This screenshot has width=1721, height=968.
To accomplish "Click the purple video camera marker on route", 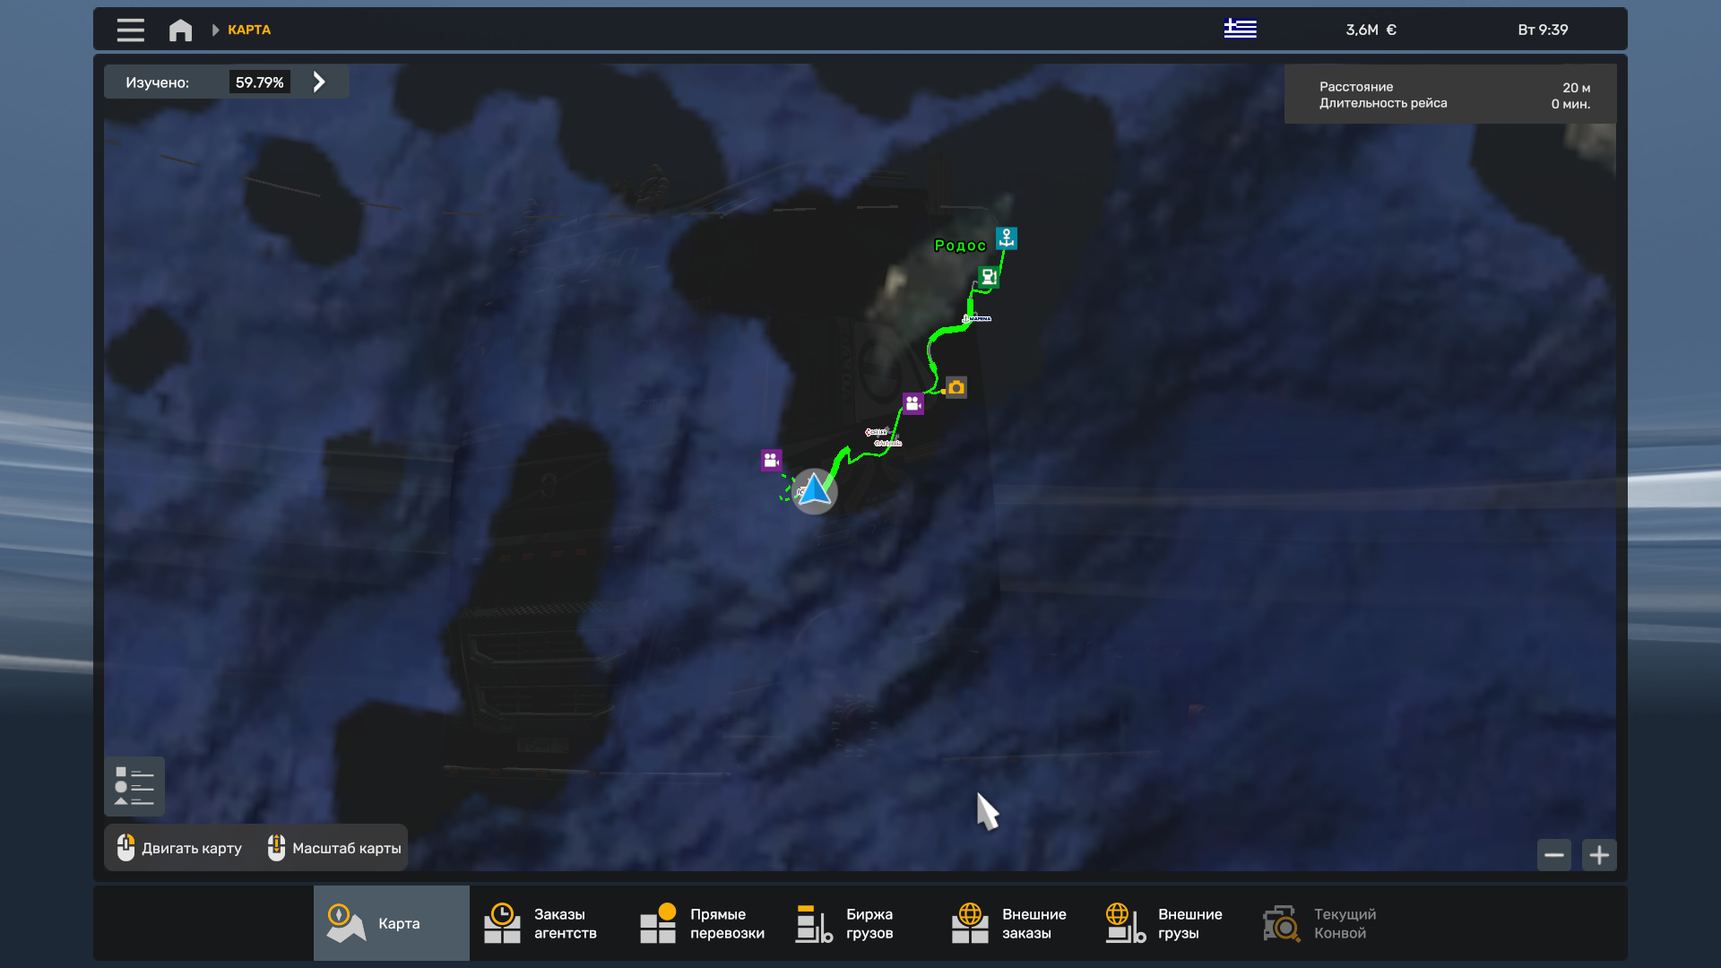I will click(912, 403).
